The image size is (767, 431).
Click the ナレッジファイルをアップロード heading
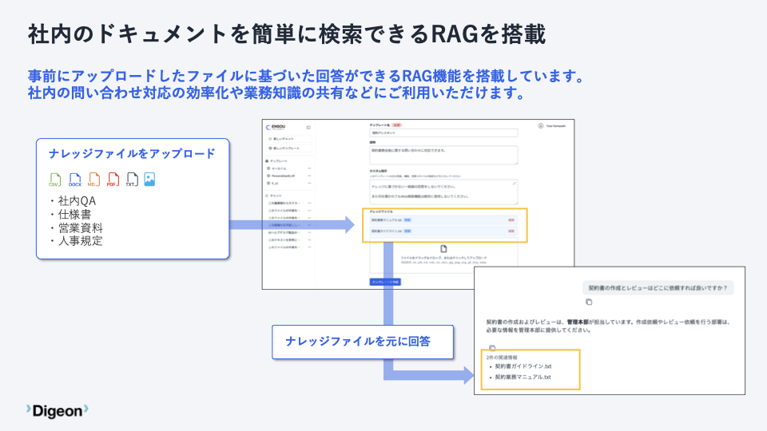click(132, 153)
